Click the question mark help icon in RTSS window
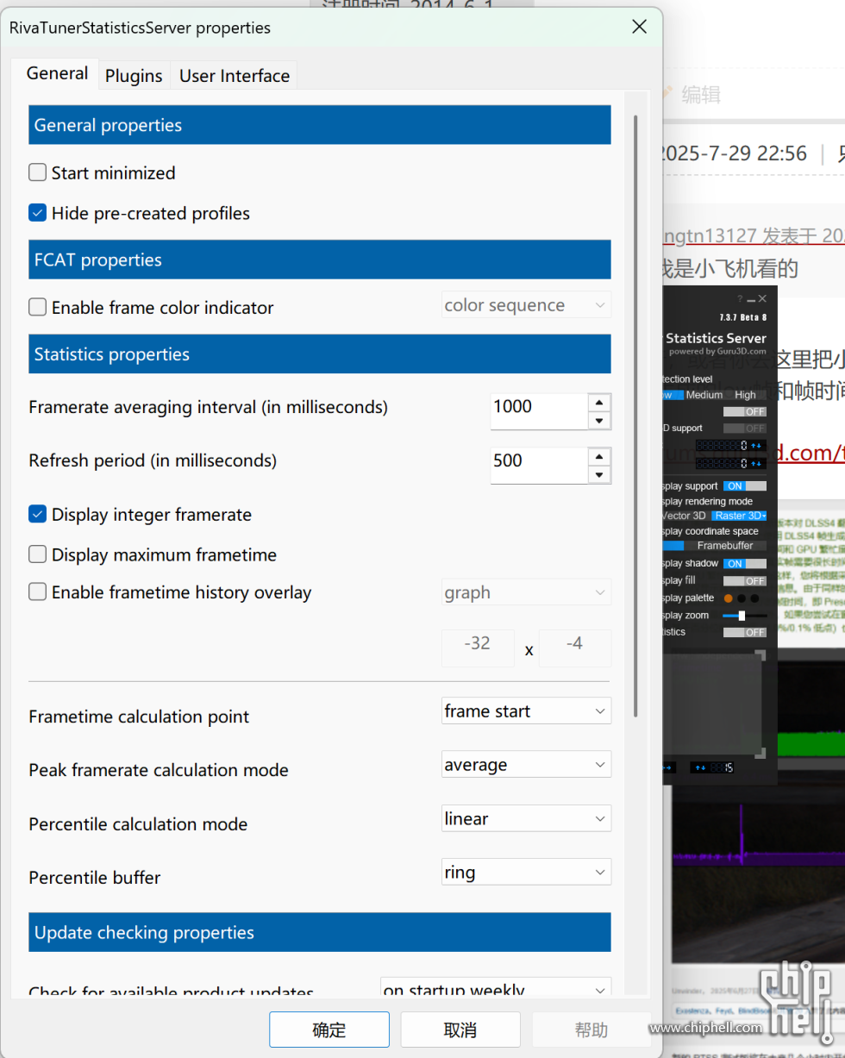 [x=740, y=299]
